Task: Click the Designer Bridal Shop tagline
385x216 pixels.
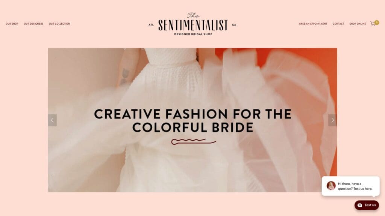Action: click(193, 34)
